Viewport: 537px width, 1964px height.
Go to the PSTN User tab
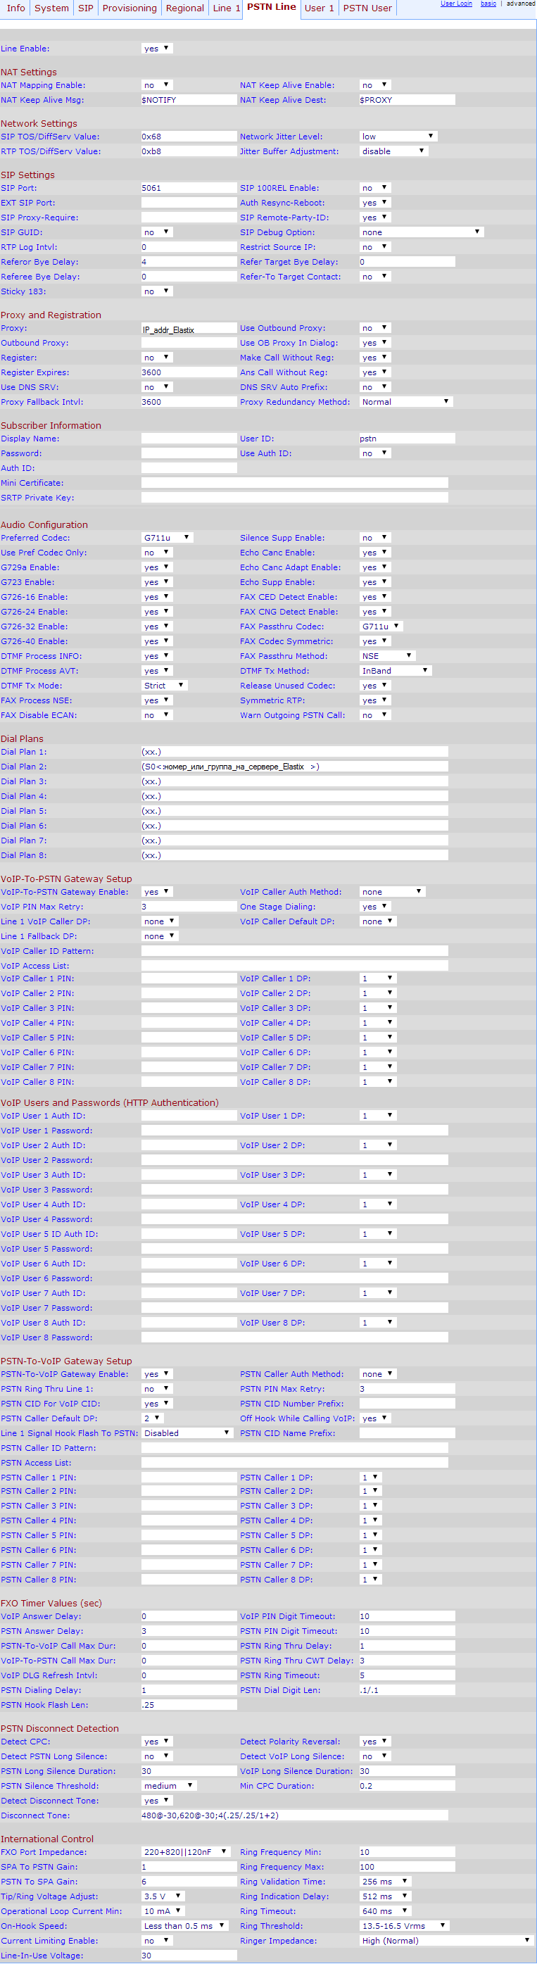[367, 8]
